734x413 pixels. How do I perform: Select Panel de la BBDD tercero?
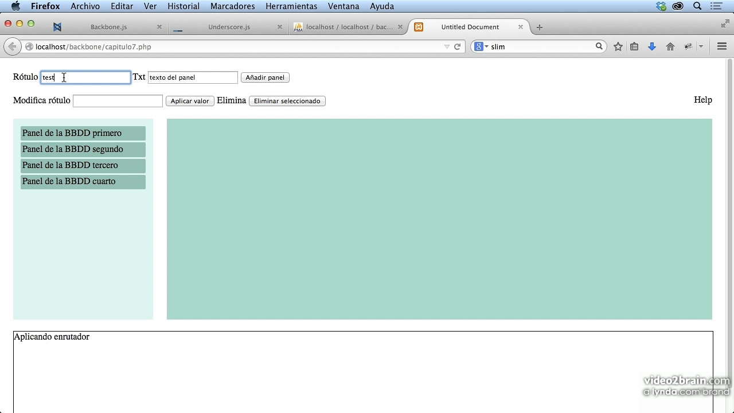coord(83,165)
